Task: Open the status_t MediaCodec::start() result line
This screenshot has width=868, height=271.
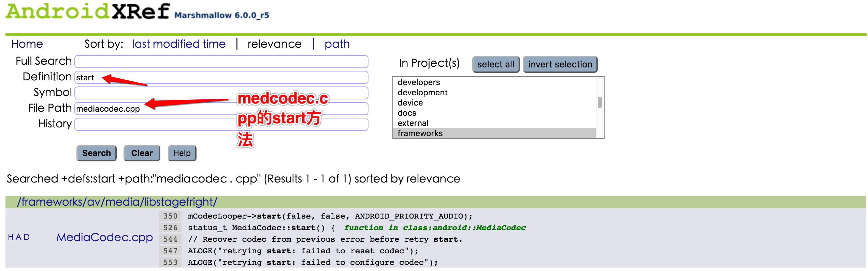Action: [x=261, y=228]
